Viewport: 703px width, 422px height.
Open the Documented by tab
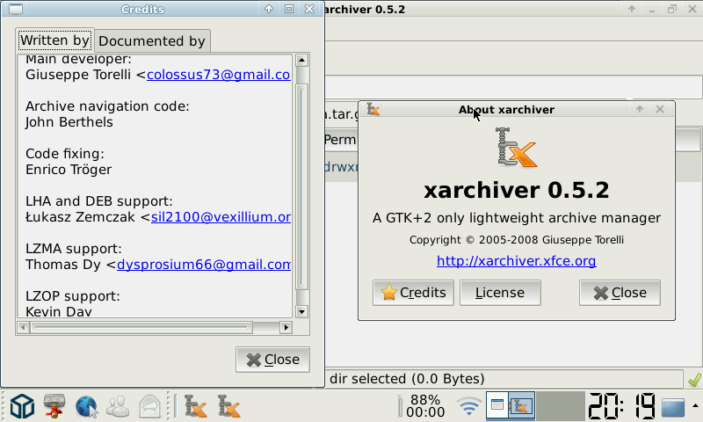coord(152,41)
